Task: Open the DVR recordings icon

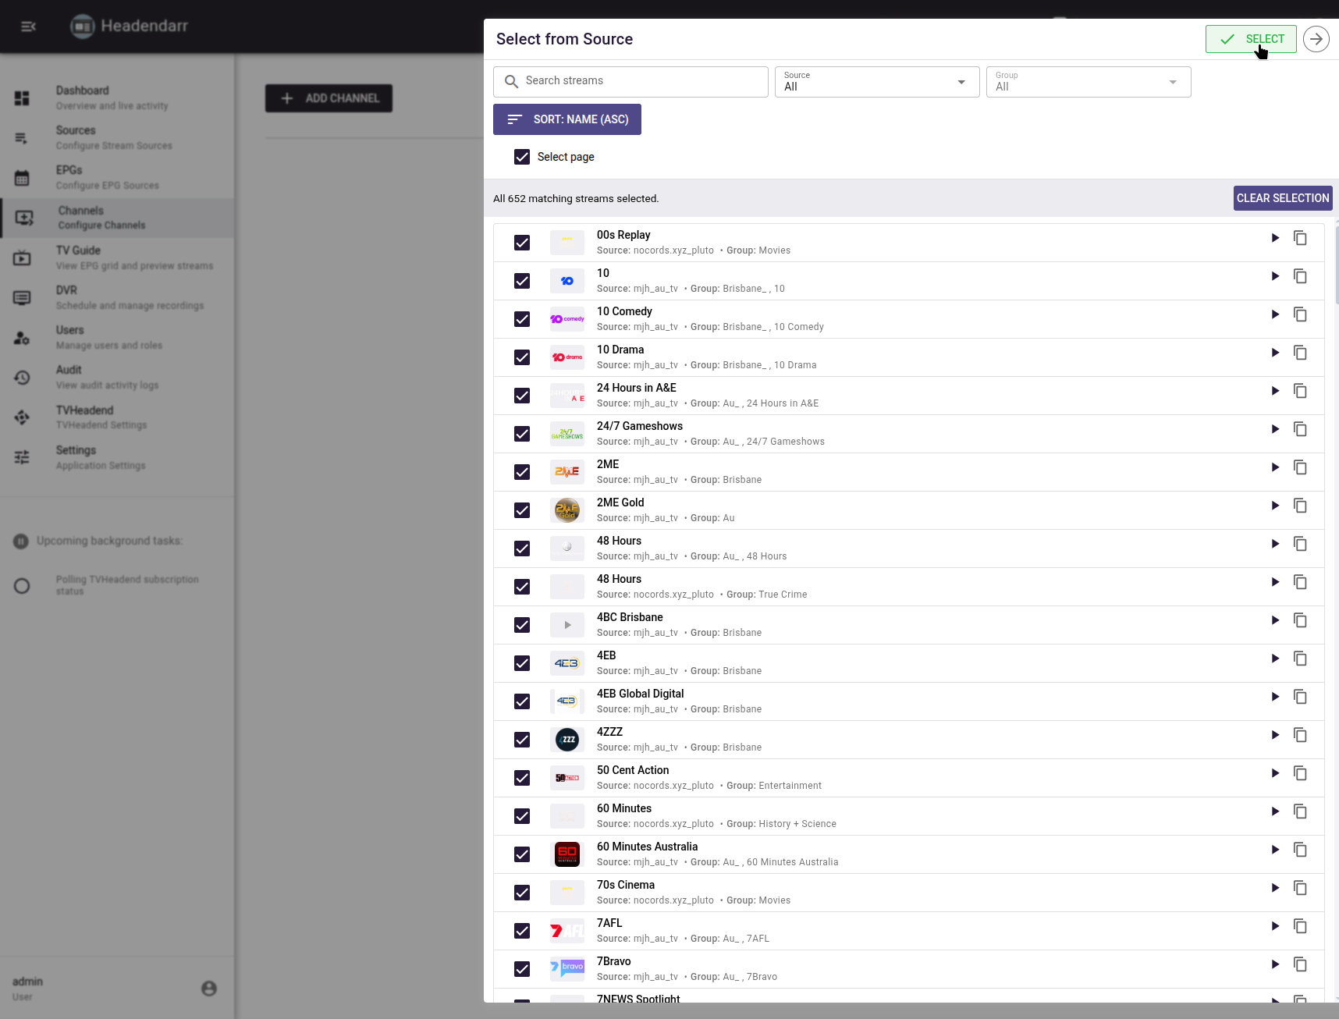Action: click(23, 297)
